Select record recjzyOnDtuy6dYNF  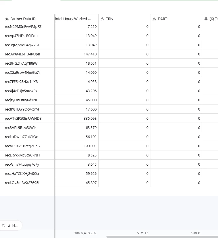click(x=21, y=100)
